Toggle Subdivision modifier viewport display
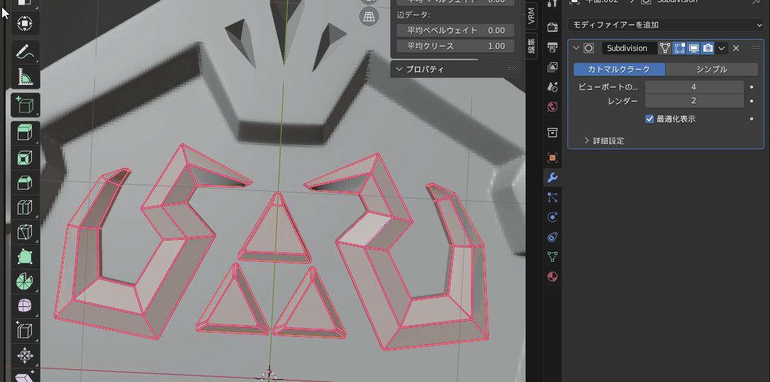The width and height of the screenshot is (770, 382). click(693, 48)
